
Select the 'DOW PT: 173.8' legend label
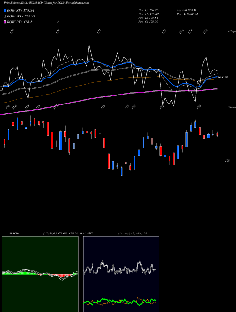(x=19, y=22)
